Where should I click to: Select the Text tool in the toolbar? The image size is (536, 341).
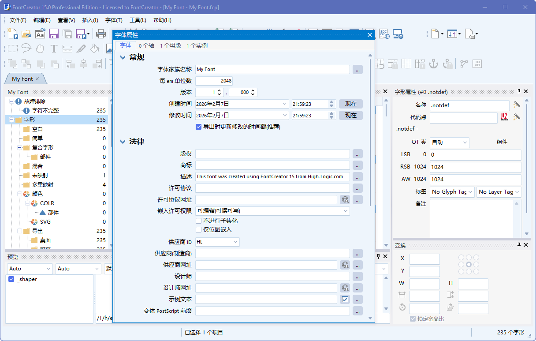[54, 49]
